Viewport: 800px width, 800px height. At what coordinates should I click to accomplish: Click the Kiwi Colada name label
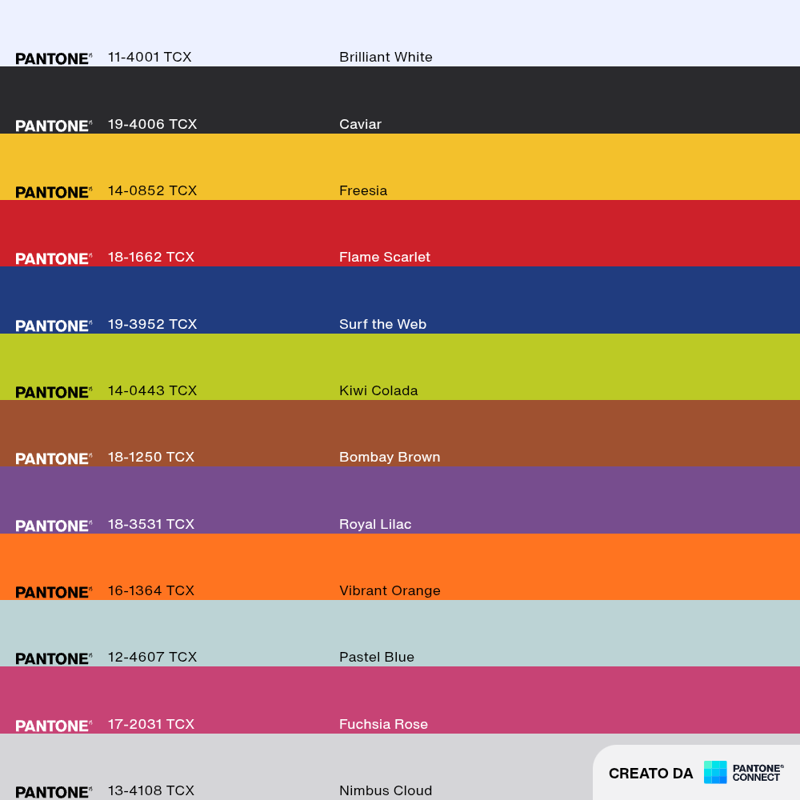pyautogui.click(x=378, y=391)
